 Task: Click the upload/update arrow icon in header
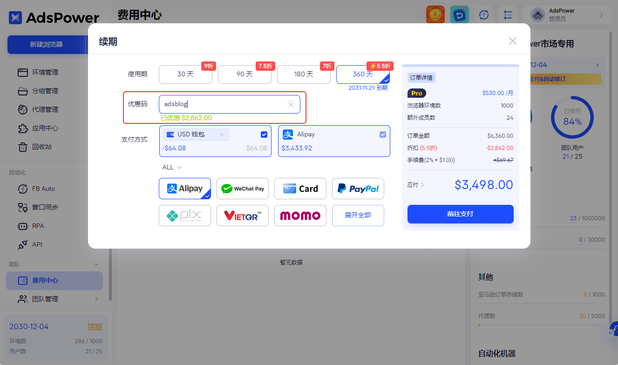click(x=484, y=15)
